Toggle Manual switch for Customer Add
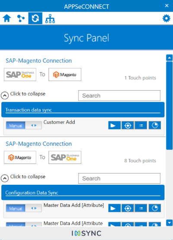This screenshot has width=173, height=240. 24,125
